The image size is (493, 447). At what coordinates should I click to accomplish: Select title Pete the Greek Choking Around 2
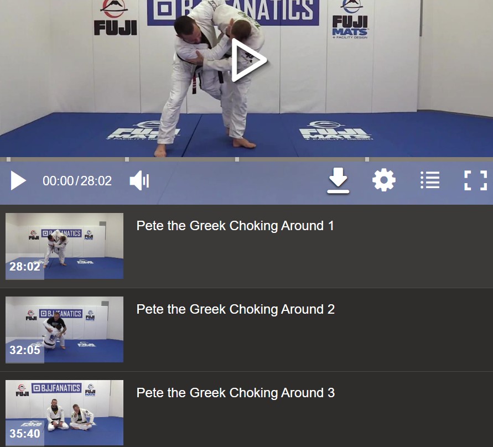coord(236,309)
